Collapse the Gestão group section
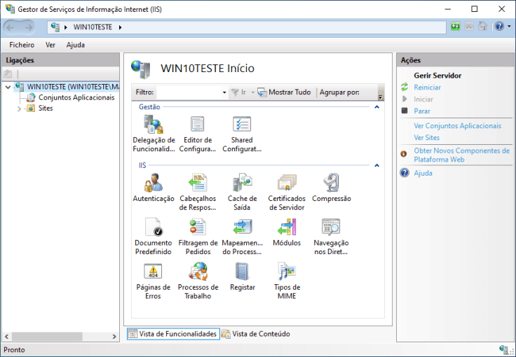 (376, 107)
